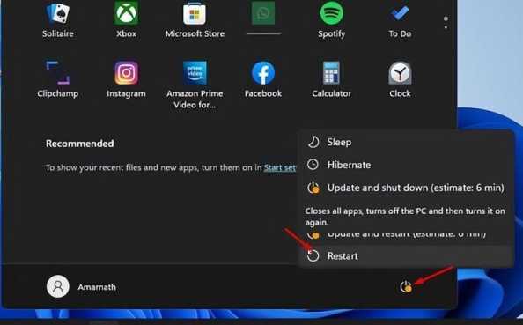
Task: Open the Clock app
Action: tap(400, 79)
